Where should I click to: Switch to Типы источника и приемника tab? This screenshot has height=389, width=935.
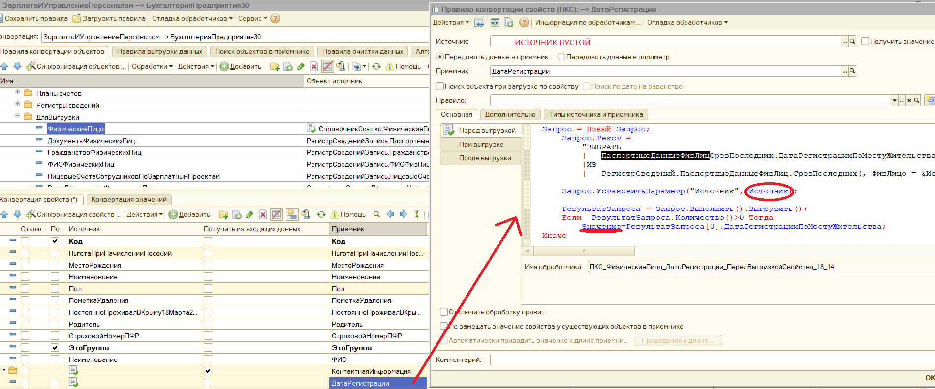click(596, 114)
